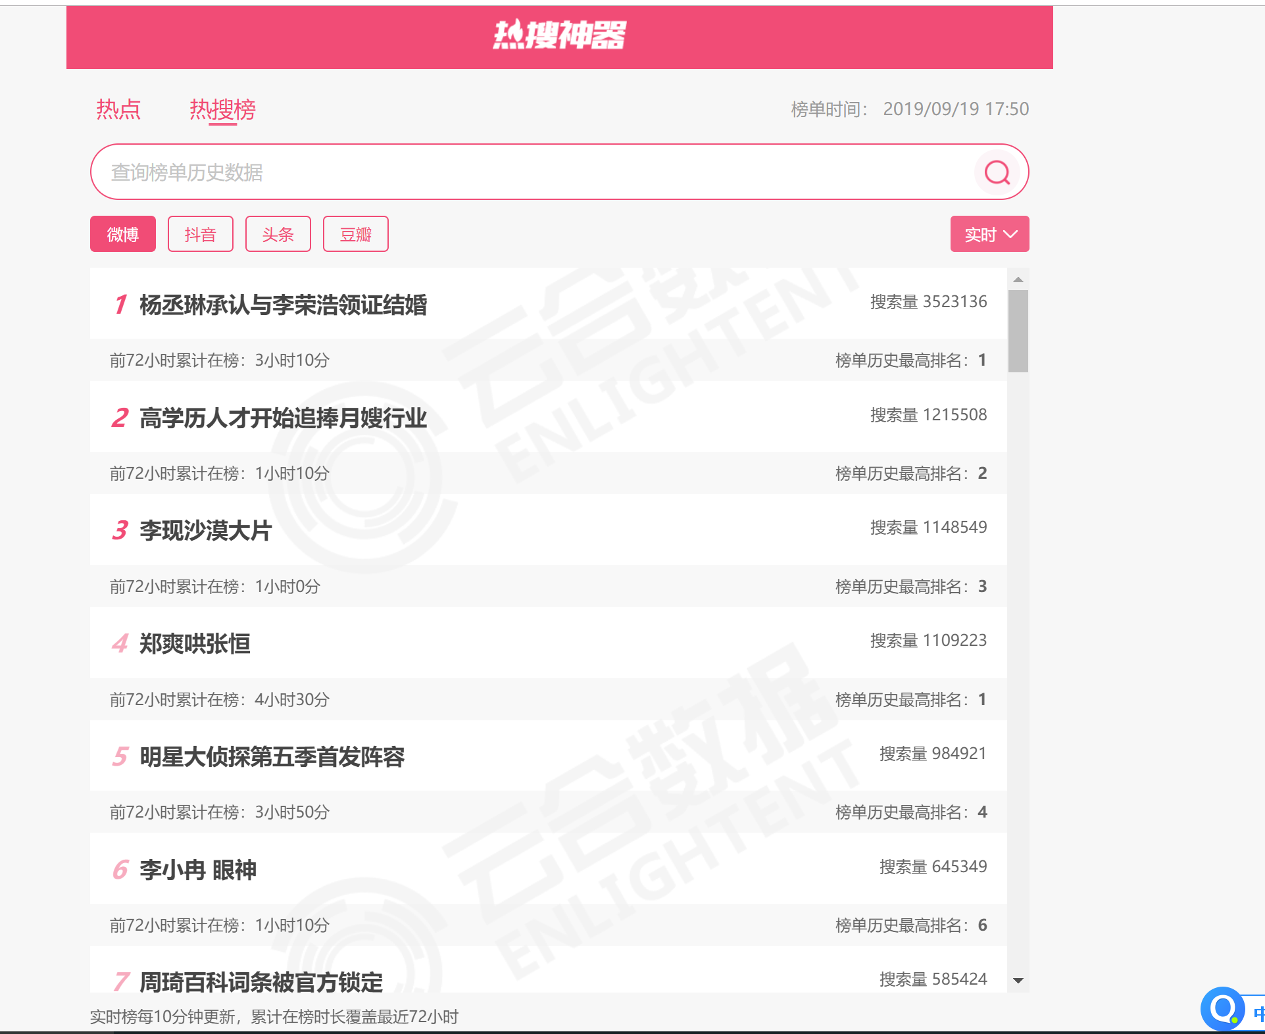Open the 实时 dropdown
Viewport: 1265px width, 1034px height.
[x=990, y=234]
